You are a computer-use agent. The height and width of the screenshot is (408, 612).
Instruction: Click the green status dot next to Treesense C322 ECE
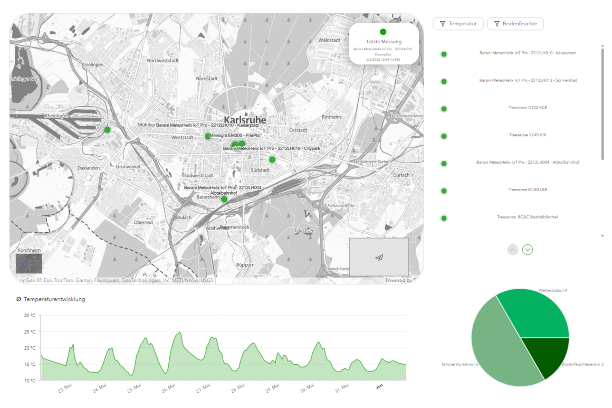point(443,109)
